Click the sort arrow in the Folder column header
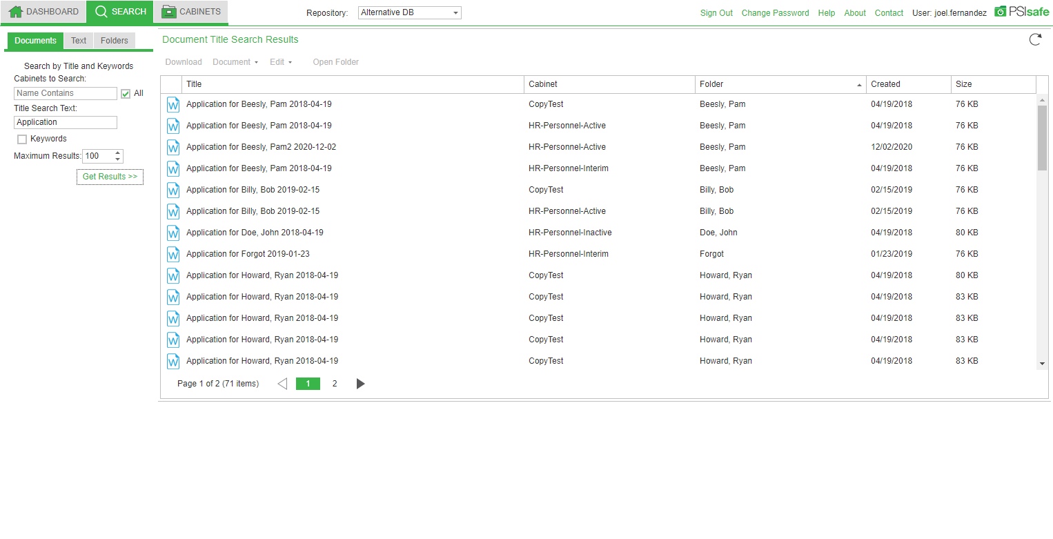Screen dimensions: 1053x539 [859, 85]
